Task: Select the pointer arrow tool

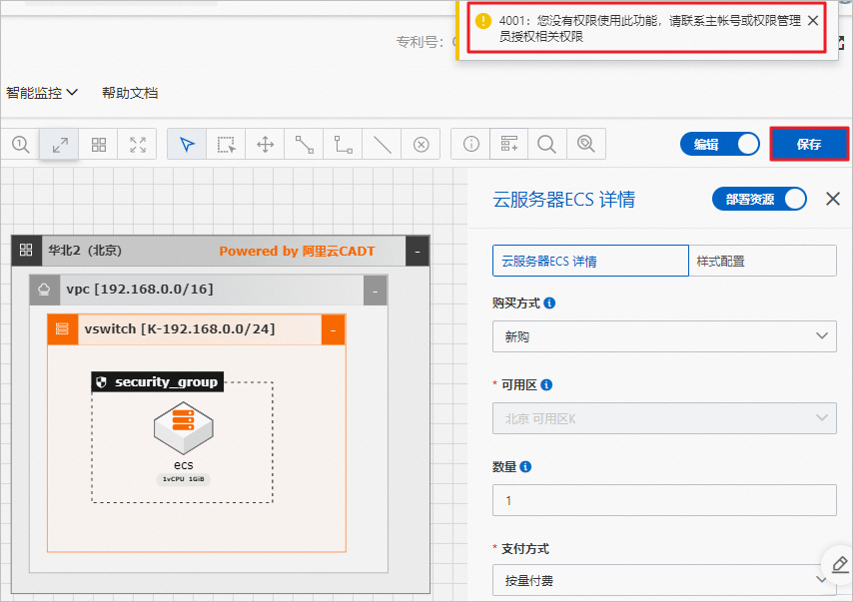Action: (x=187, y=144)
